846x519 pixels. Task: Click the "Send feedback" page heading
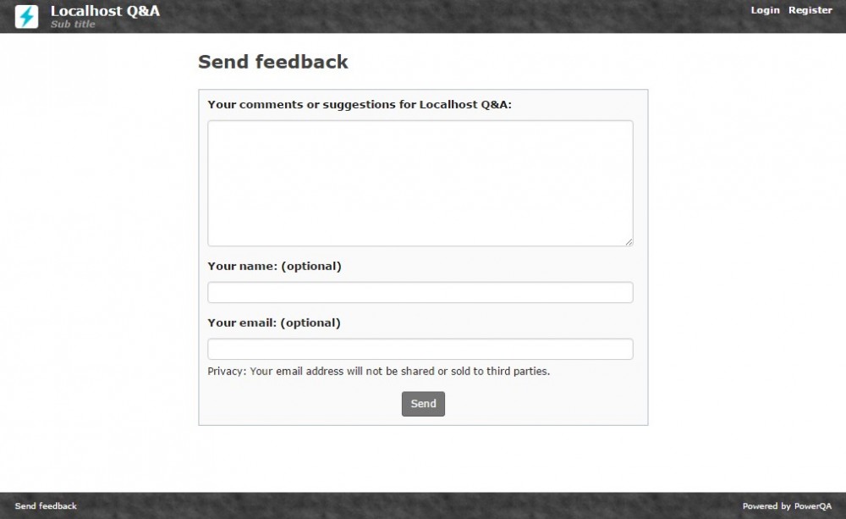pos(272,62)
